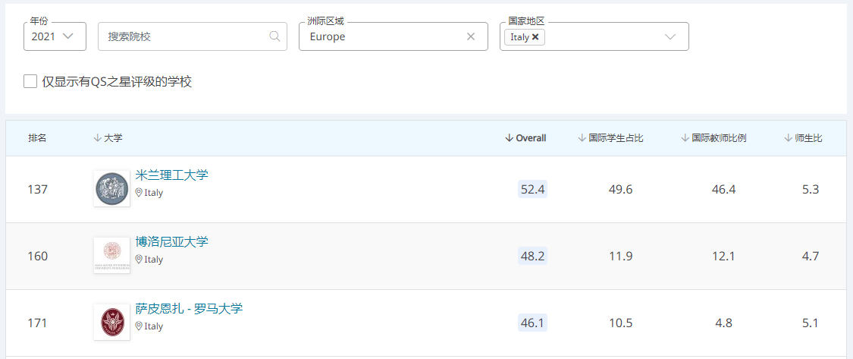Select Overall score 52.4
Screen dimensions: 853x359
point(532,189)
